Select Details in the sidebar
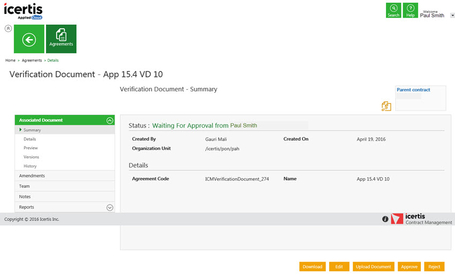 coord(30,139)
